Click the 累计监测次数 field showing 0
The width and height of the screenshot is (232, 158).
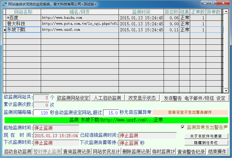tap(41, 105)
